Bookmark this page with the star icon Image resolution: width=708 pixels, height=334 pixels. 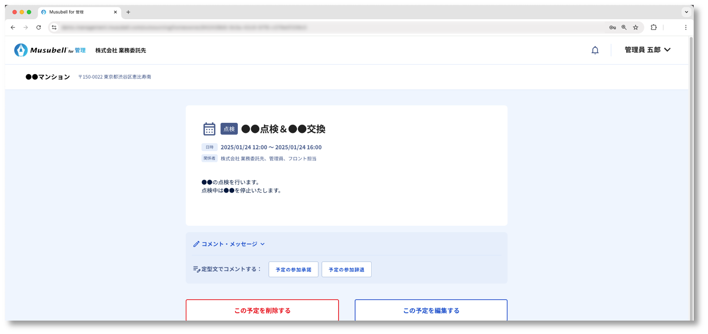(635, 27)
